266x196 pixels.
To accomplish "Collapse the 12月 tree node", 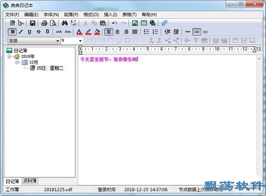I will (17, 62).
